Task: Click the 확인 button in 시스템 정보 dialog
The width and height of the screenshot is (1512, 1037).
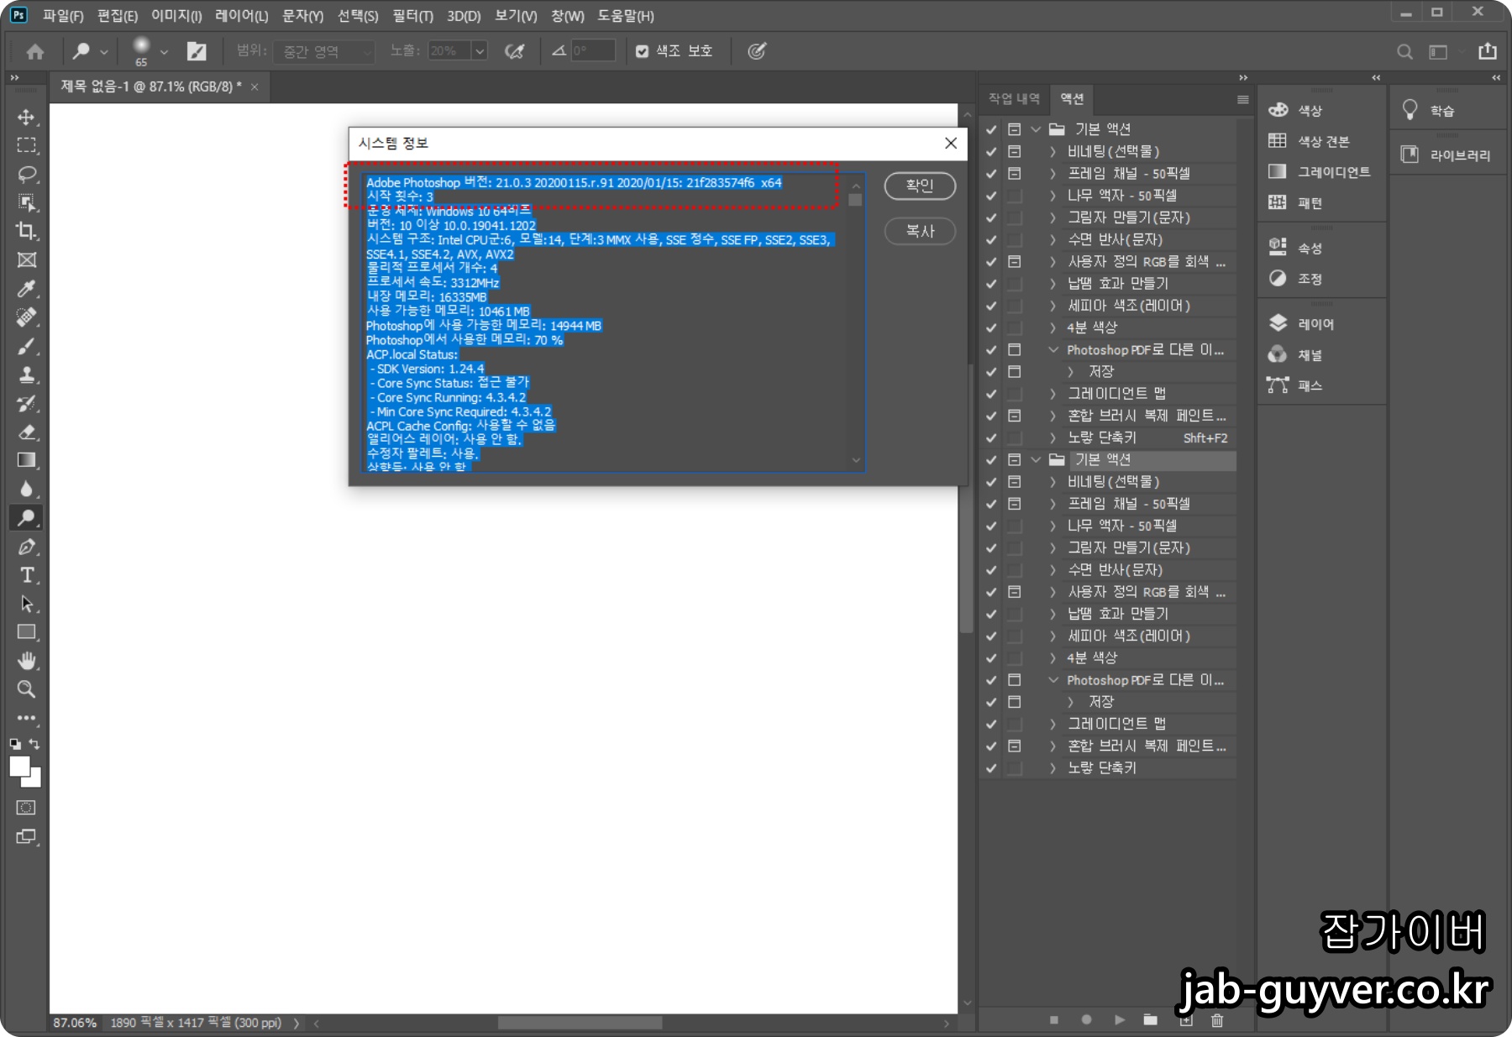Action: pyautogui.click(x=920, y=186)
